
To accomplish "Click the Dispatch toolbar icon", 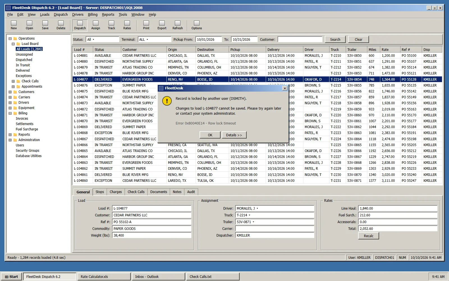I will click(x=80, y=25).
